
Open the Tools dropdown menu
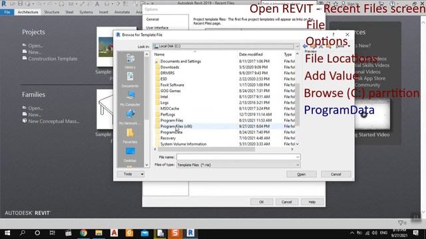[130, 174]
